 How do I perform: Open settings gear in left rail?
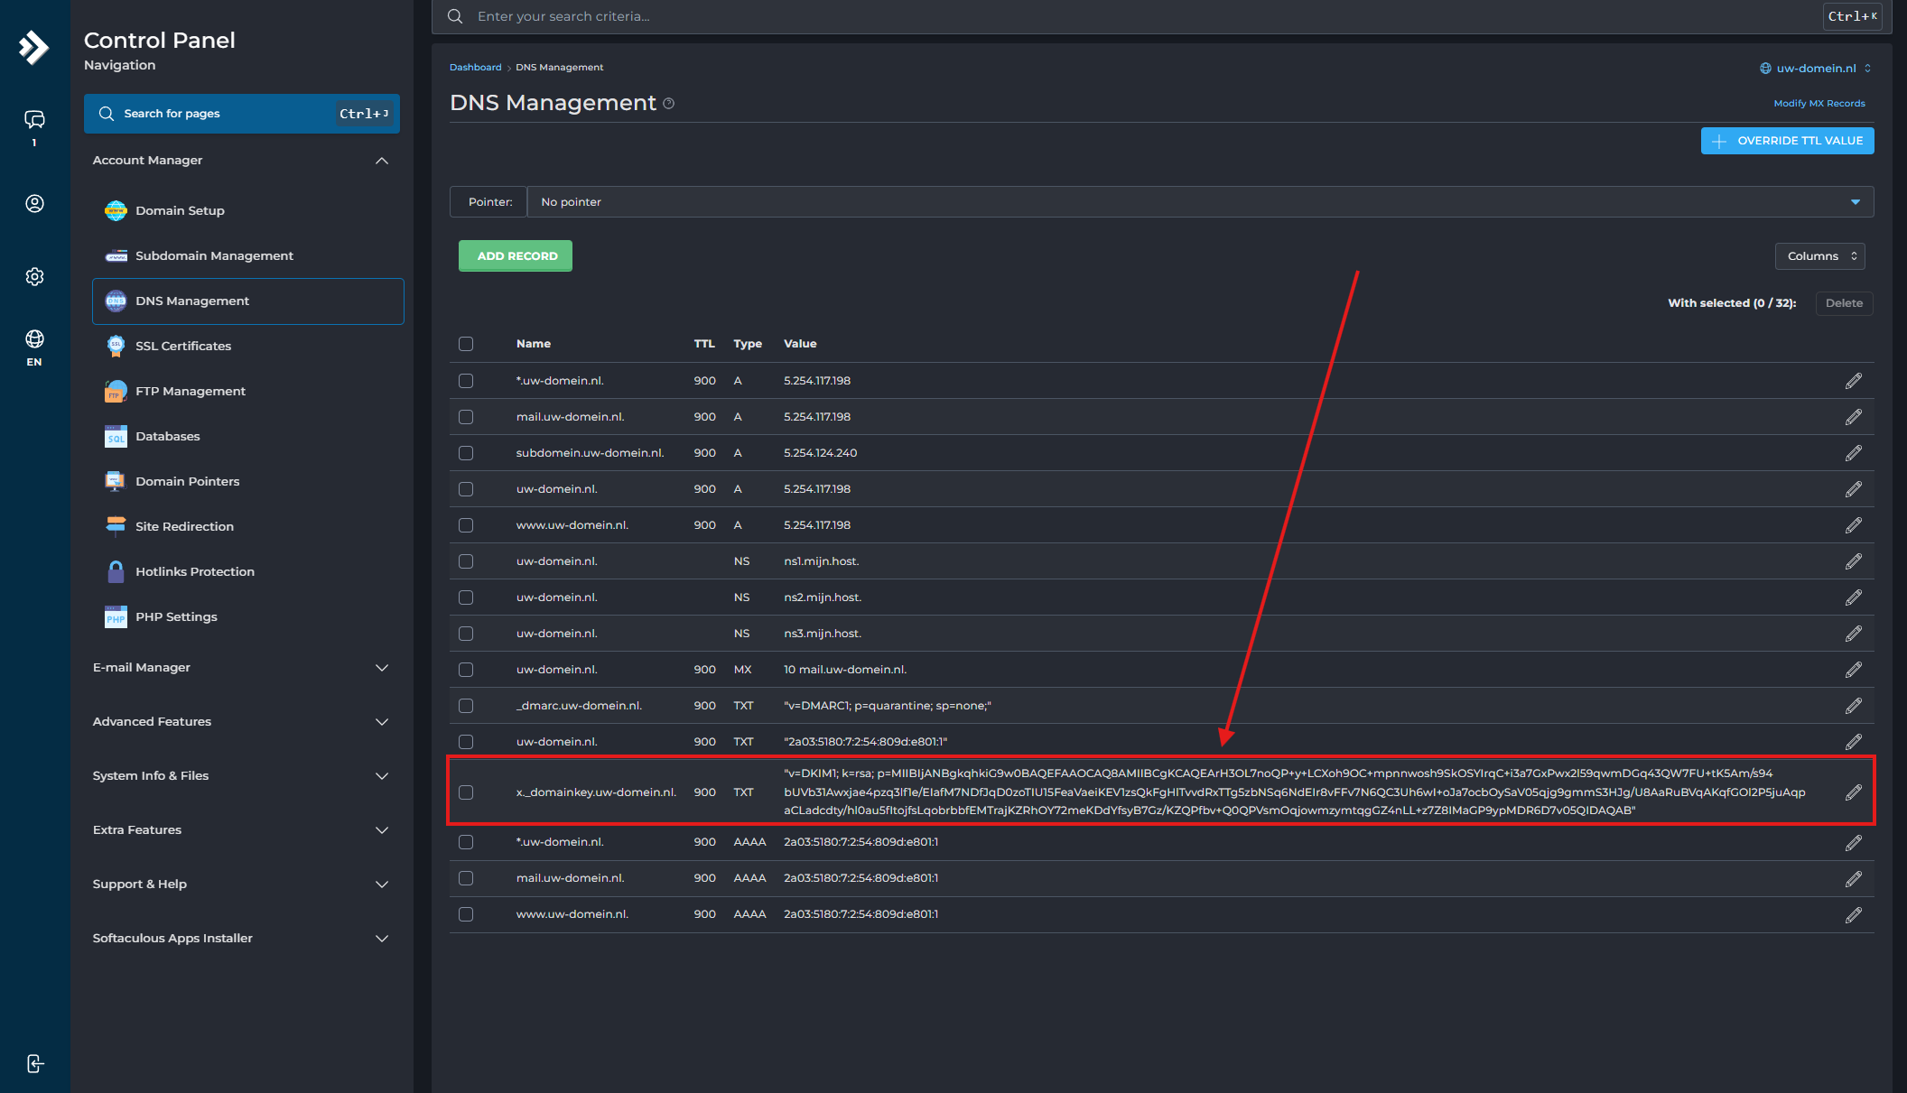(34, 277)
